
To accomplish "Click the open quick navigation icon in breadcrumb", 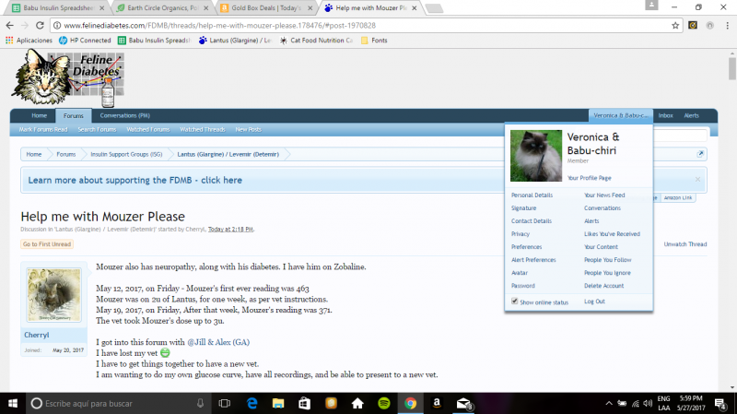I will pyautogui.click(x=700, y=154).
